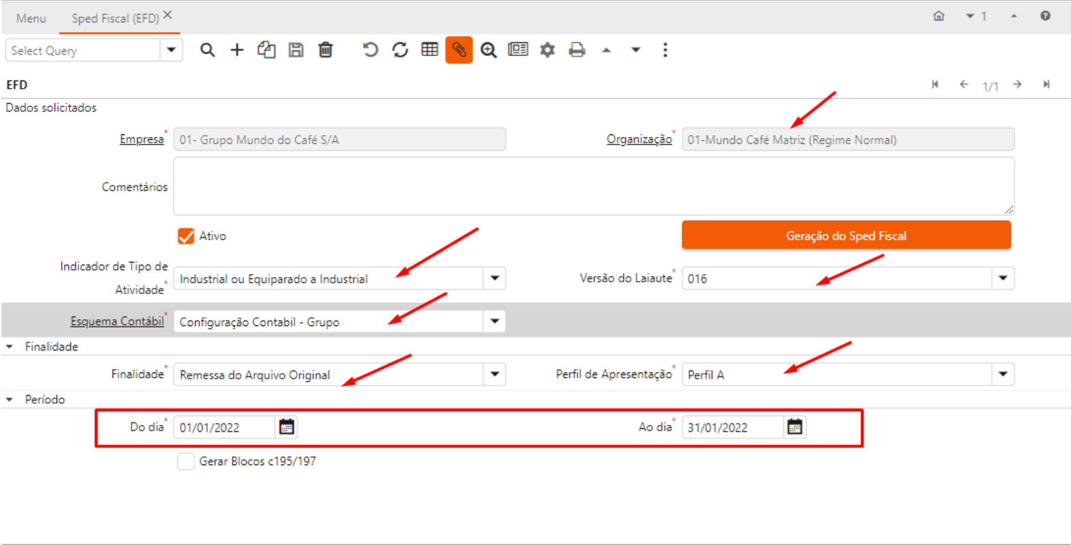Viewport: 1071px width, 545px height.
Task: Open the Perfil de Apresentação dropdown
Action: click(x=1003, y=374)
